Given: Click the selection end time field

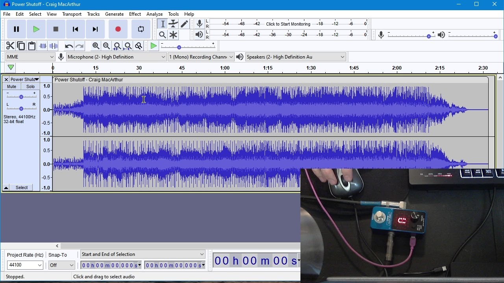Looking at the screenshot, I should point(175,265).
